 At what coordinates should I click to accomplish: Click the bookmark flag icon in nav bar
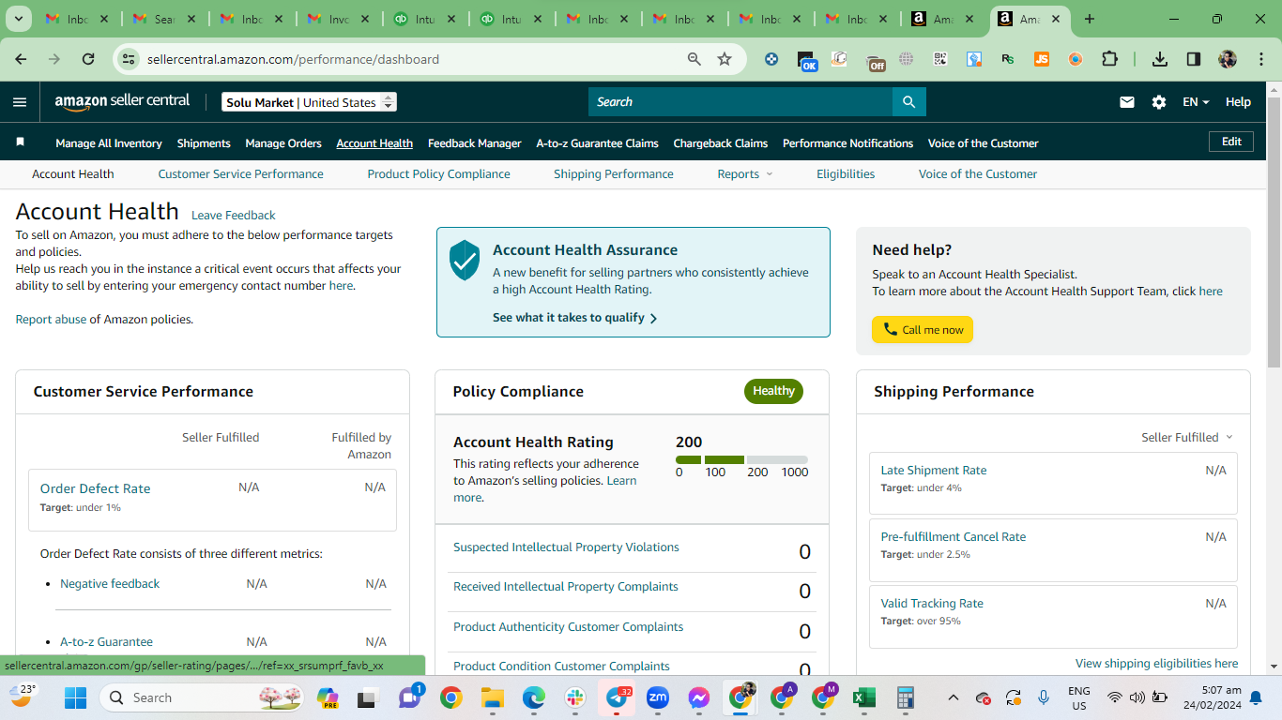[x=20, y=142]
